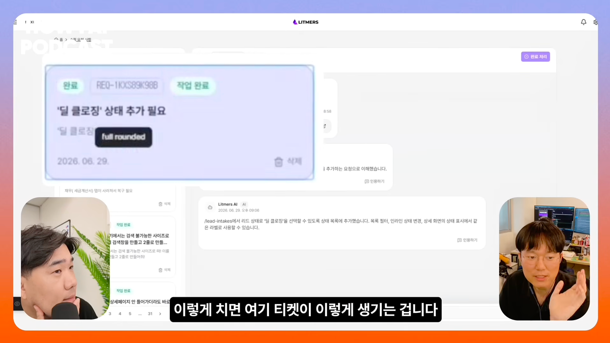Go to pagination page 3
The image size is (610, 343).
pyautogui.click(x=110, y=314)
